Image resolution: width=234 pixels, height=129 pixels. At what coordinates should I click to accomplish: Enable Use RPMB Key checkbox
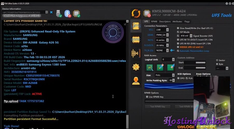[147, 97]
